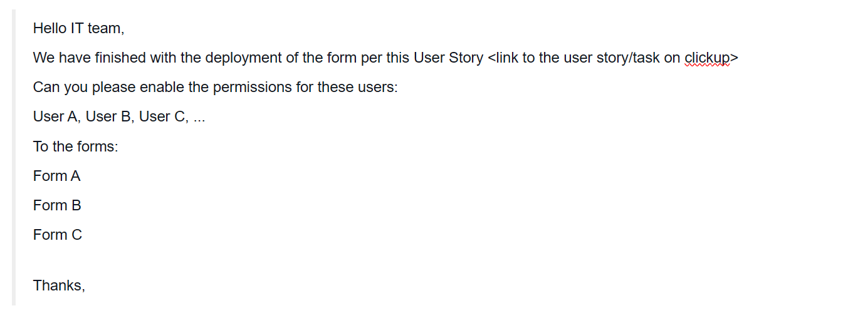858x323 pixels.
Task: Click the "To the forms:" line
Action: pos(75,146)
